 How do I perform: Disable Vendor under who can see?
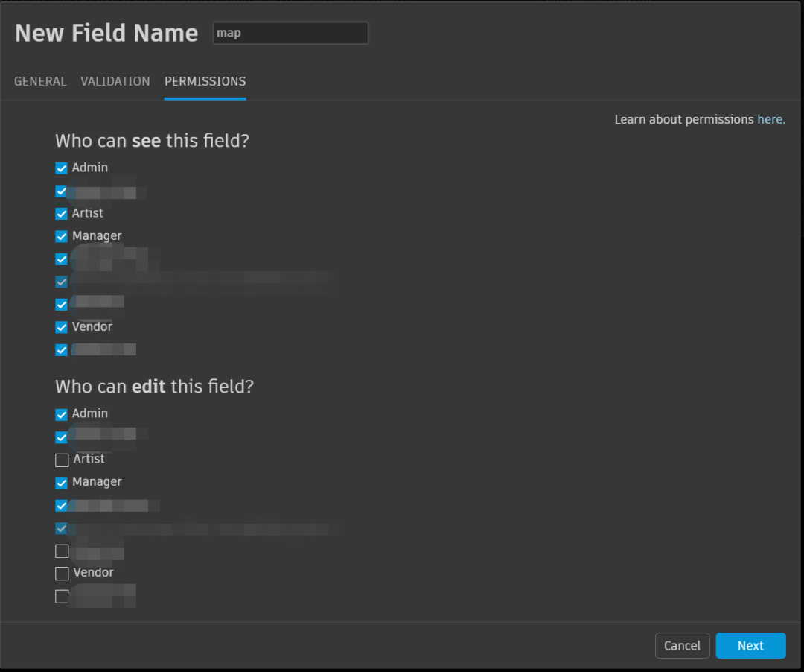(x=62, y=327)
